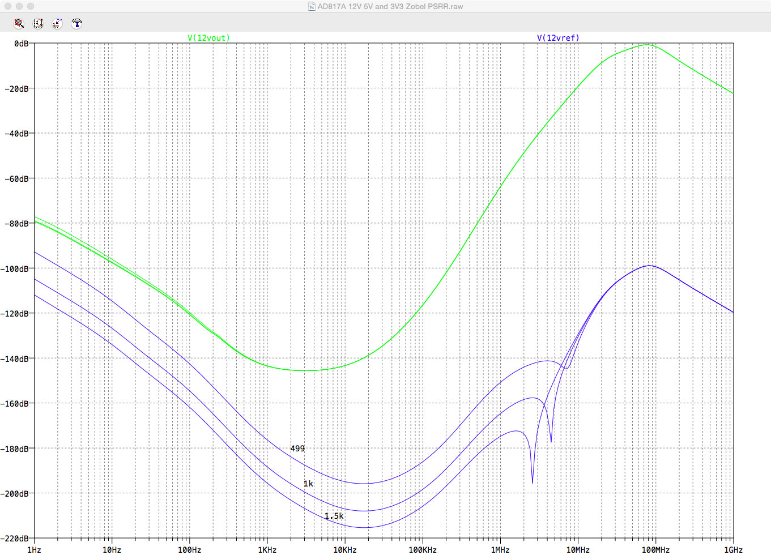The height and width of the screenshot is (555, 771).
Task: Close the waveform window with the red button
Action: (x=8, y=6)
